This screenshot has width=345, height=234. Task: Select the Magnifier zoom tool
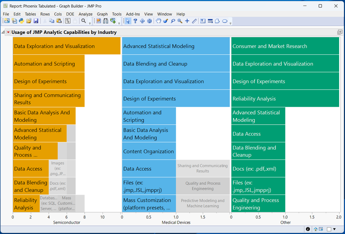pyautogui.click(x=180, y=21)
